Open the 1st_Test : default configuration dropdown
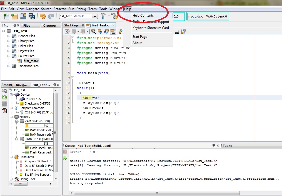Screen dimensions: 282x196 pyautogui.click(x=95, y=16)
